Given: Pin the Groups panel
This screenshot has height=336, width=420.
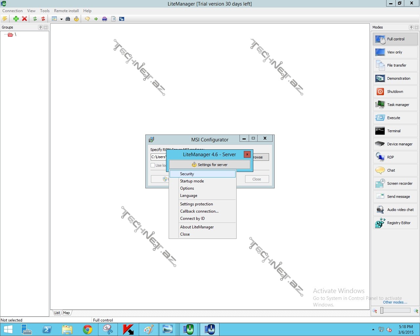Looking at the screenshot, I should click(40, 27).
